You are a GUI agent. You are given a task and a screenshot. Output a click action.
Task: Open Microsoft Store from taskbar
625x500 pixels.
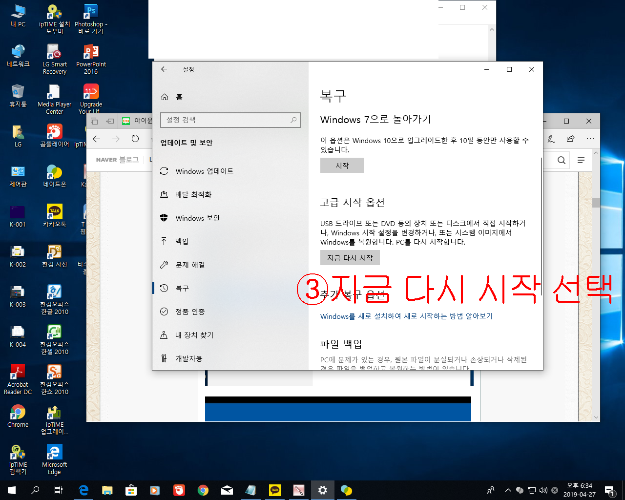[x=131, y=490]
